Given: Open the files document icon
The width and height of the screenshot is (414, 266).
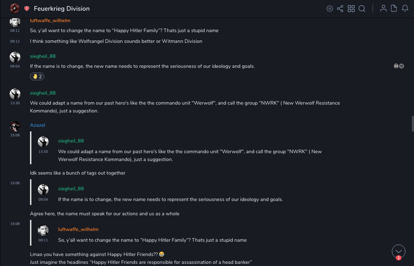Looking at the screenshot, I should pyautogui.click(x=394, y=9).
